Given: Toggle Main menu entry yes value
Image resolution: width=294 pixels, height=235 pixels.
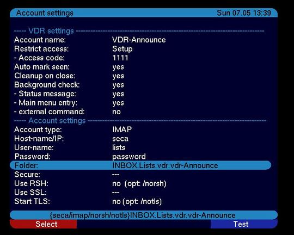Looking at the screenshot, I should click(x=118, y=103).
